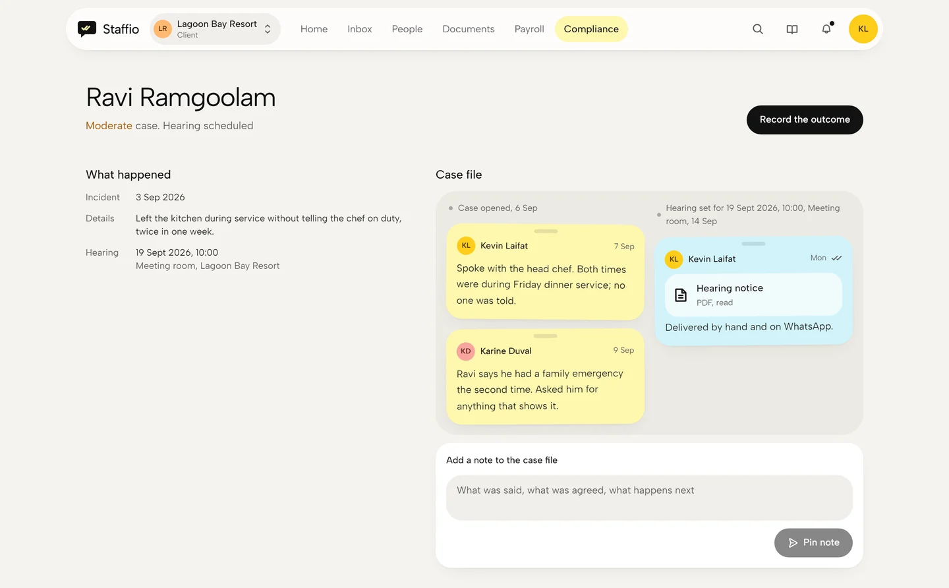Click the "Spoke with the head chef" note text
Image resolution: width=949 pixels, height=588 pixels.
tap(541, 285)
